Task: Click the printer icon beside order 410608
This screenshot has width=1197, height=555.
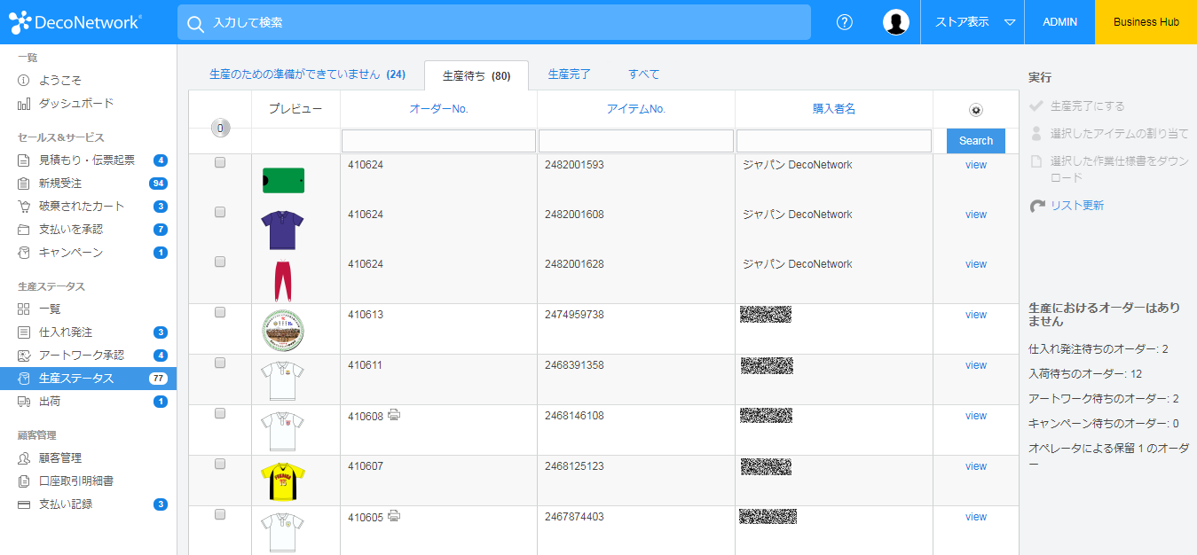Action: [x=394, y=415]
